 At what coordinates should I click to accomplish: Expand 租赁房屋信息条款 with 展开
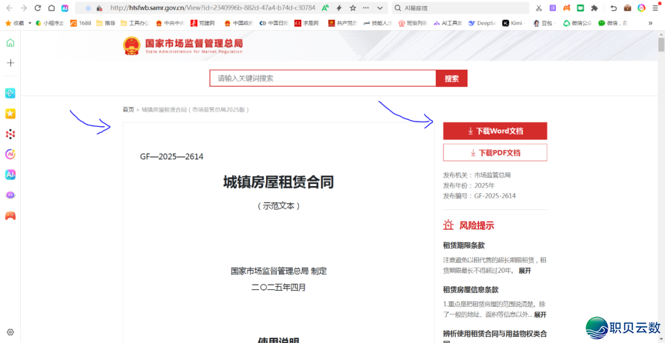click(x=540, y=315)
